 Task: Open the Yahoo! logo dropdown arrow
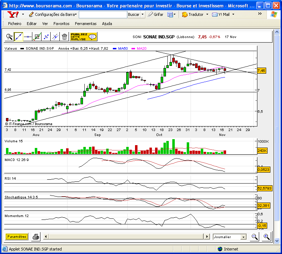23,14
